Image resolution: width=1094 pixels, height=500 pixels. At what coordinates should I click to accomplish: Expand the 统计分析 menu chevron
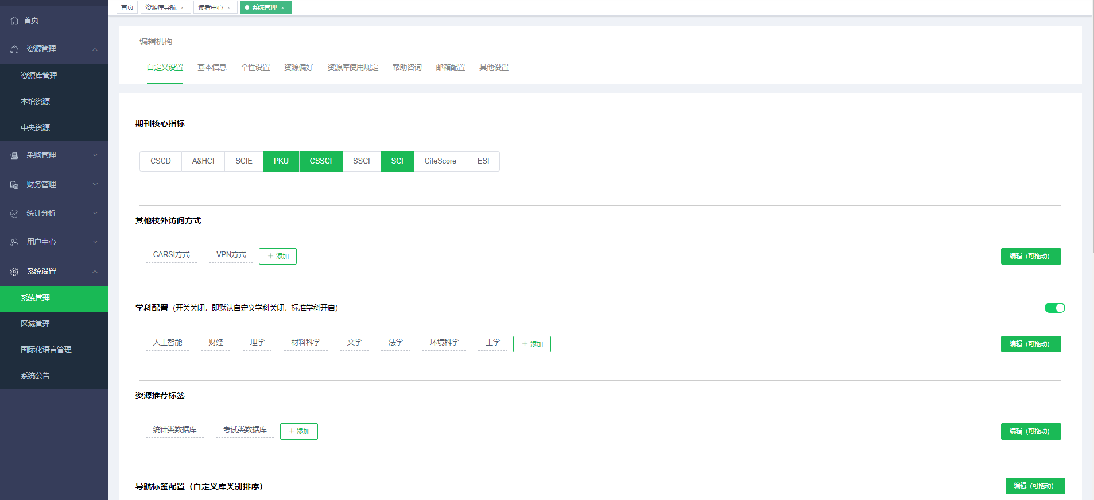pos(95,213)
